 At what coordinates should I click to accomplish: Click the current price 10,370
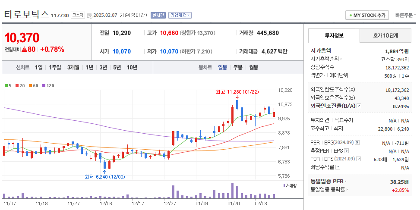click(x=22, y=38)
